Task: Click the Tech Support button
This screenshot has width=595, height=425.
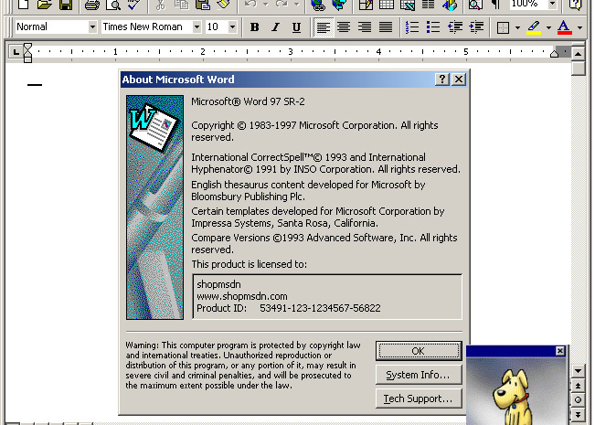Action: pos(418,398)
